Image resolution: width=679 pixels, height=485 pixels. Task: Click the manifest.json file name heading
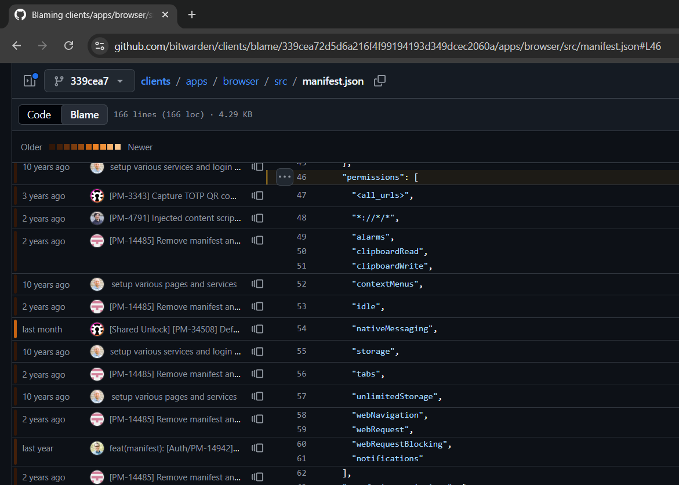pos(333,81)
